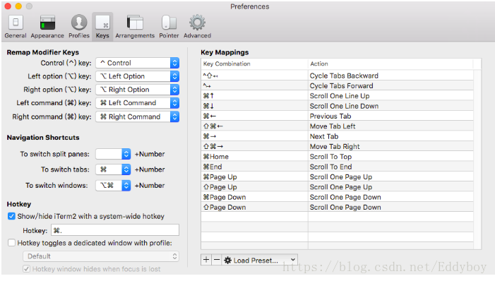This screenshot has height=281, width=495.
Task: Select the Scroll To End mapping
Action: click(337, 167)
